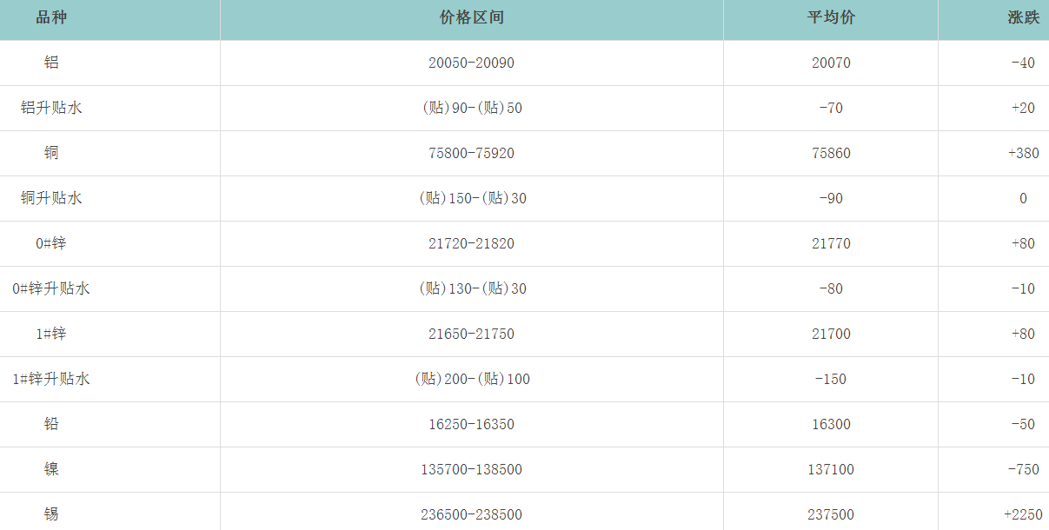Click the 价格区间 column header

point(471,18)
